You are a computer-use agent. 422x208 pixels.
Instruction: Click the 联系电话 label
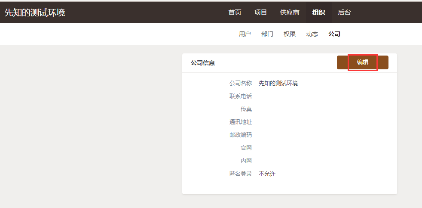pos(241,96)
